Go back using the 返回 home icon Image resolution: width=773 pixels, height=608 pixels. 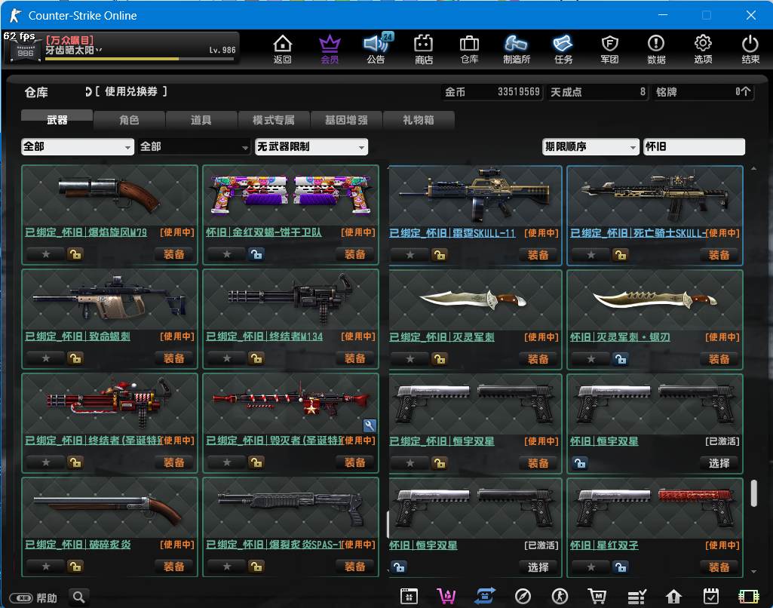coord(283,49)
